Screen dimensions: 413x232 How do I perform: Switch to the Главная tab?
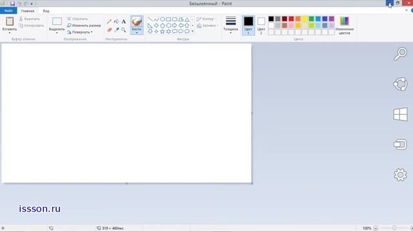28,11
